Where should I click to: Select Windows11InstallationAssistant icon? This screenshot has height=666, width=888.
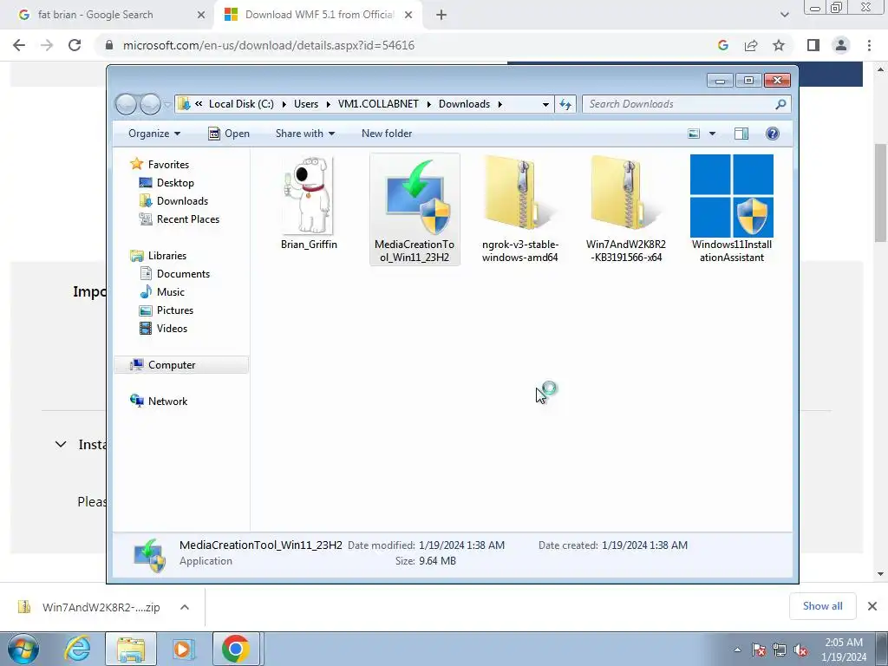coord(732,209)
